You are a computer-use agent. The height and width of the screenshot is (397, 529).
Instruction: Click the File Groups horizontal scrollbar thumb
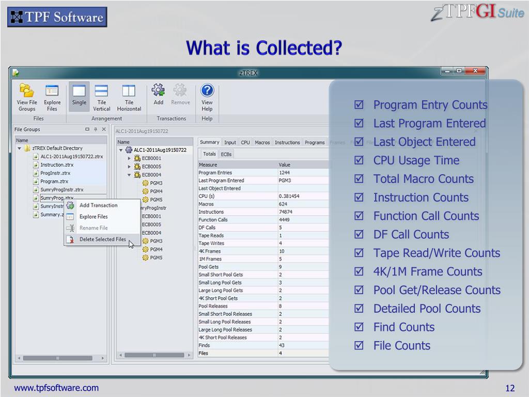[57, 358]
